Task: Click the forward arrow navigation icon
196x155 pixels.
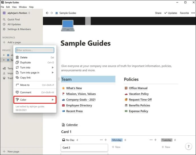Action: click(x=52, y=13)
